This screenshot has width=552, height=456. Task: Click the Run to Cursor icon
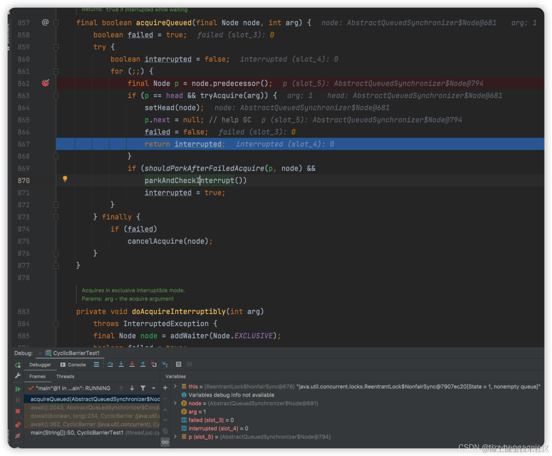pyautogui.click(x=165, y=364)
